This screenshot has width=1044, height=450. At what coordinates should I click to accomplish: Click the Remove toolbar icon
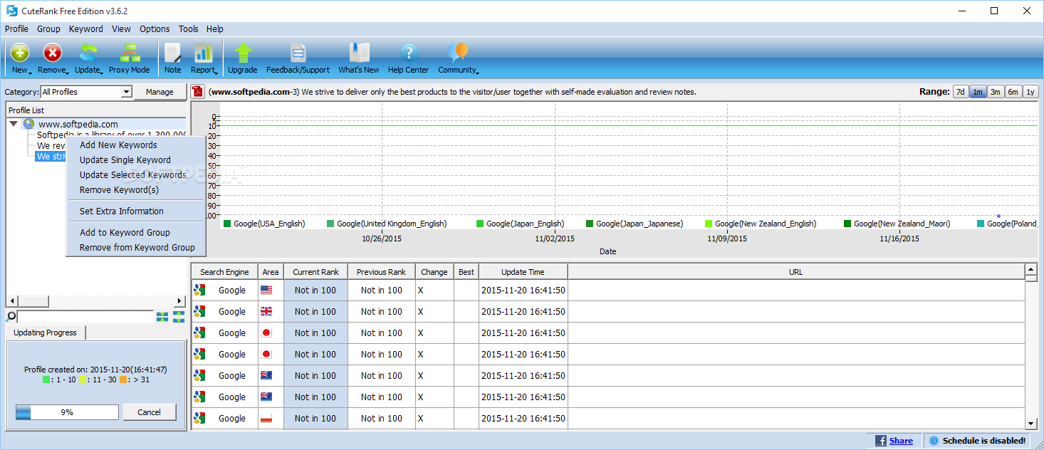53,53
